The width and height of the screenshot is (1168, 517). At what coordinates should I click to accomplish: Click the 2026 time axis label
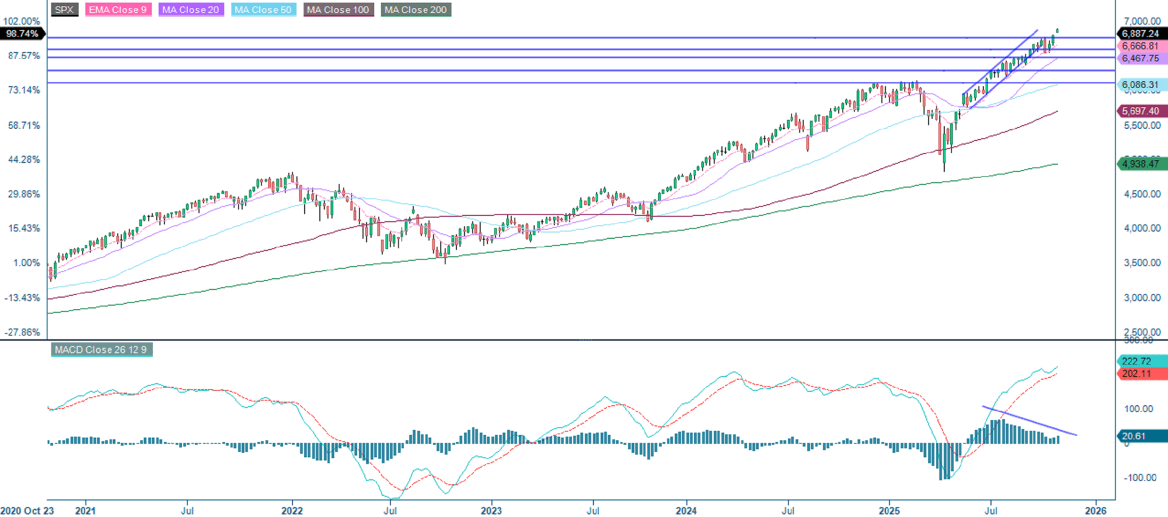pyautogui.click(x=1096, y=511)
